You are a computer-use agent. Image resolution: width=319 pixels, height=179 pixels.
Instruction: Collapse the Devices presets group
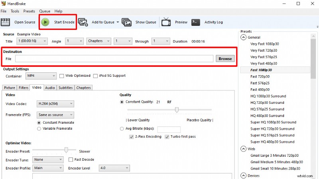[243, 175]
